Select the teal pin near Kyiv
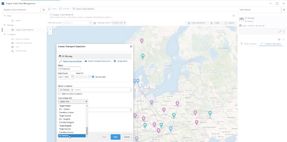287x142 pixels. pyautogui.click(x=210, y=114)
